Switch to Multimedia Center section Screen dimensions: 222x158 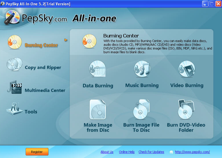click(45, 90)
